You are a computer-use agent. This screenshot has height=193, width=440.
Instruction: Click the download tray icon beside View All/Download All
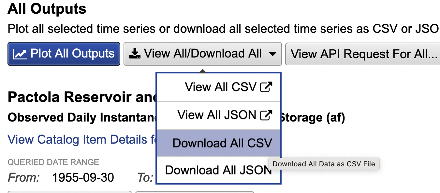point(135,54)
